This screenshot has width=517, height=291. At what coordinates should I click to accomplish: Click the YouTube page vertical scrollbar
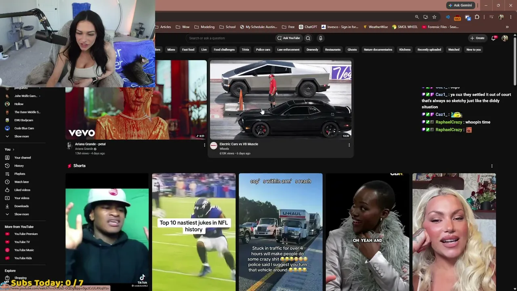[515, 61]
